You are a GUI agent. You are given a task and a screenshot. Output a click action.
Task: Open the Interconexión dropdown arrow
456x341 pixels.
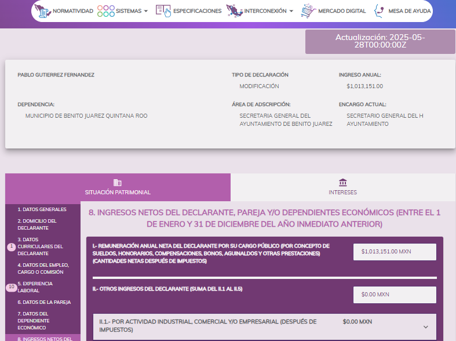(x=291, y=11)
